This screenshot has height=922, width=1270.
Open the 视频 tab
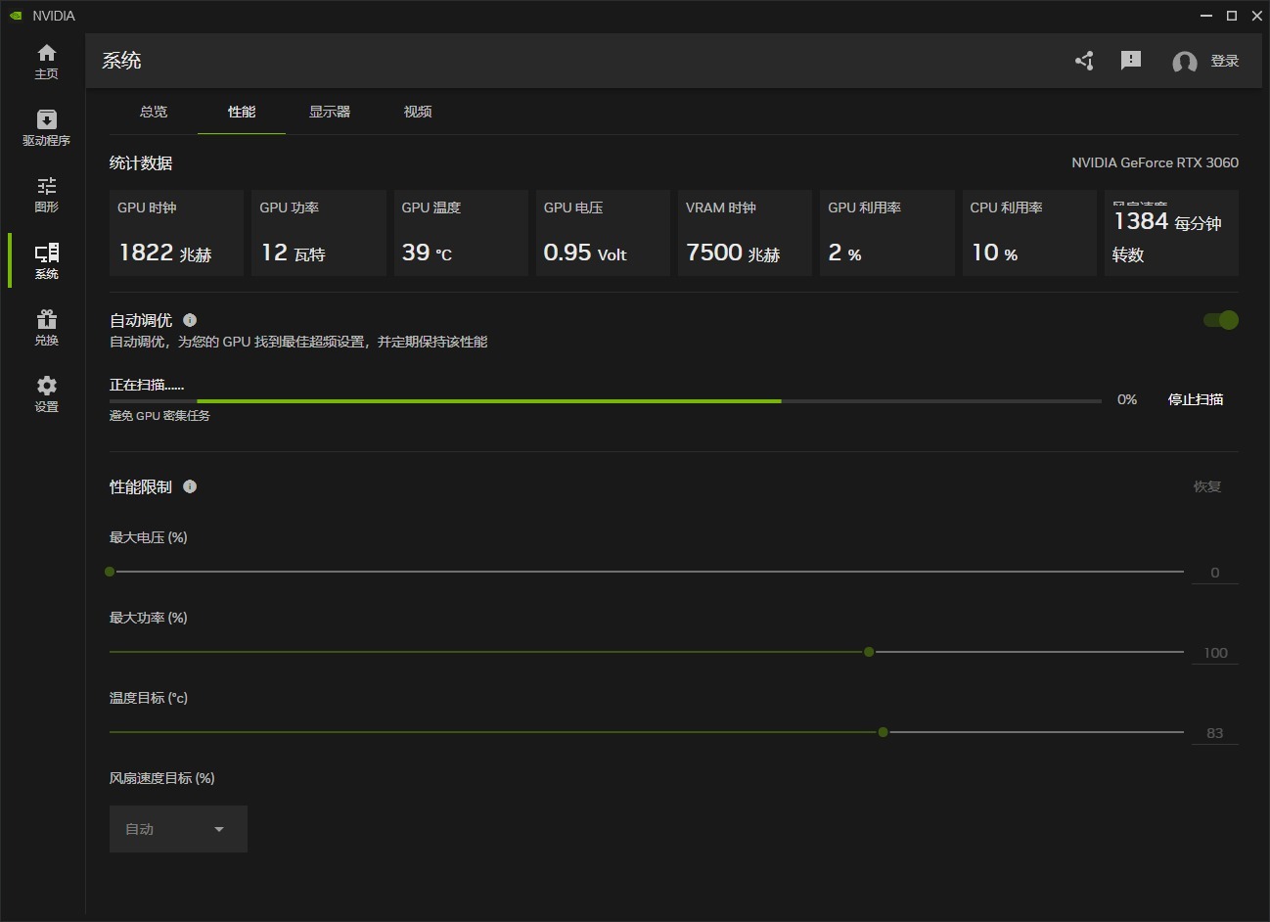pos(418,112)
